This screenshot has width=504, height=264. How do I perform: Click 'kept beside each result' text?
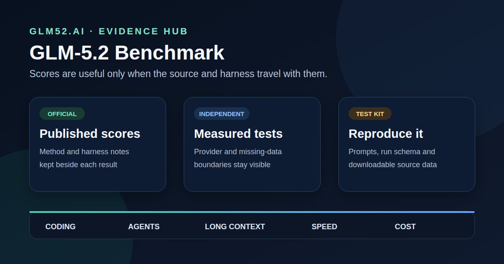(78, 165)
